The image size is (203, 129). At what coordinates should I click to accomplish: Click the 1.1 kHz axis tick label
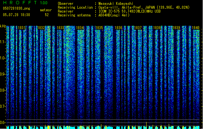(x=3, y=42)
